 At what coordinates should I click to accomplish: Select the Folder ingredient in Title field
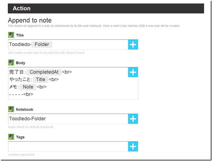42,45
